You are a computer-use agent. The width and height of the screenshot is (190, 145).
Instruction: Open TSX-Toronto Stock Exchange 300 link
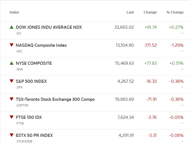pyautogui.click(x=55, y=99)
